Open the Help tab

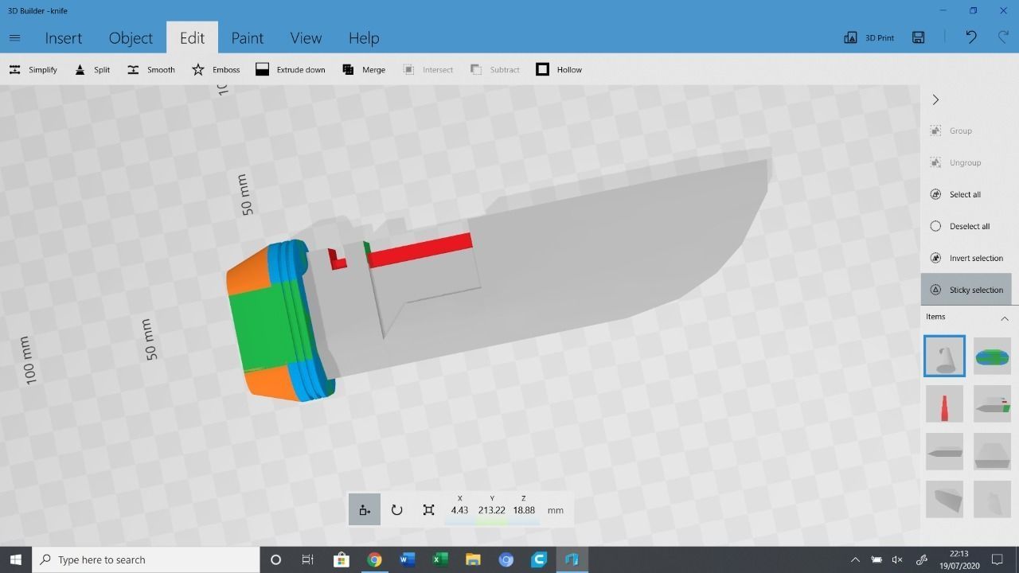tap(364, 38)
